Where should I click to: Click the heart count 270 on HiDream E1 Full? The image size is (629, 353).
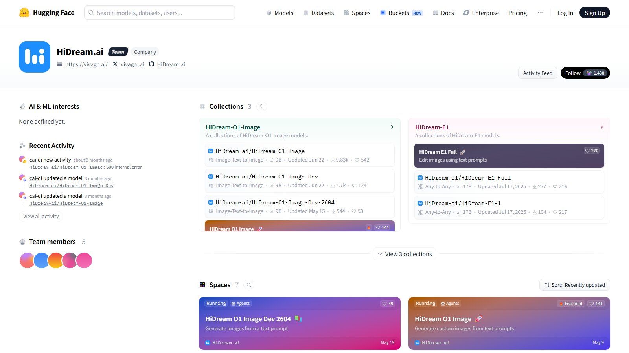coord(592,151)
